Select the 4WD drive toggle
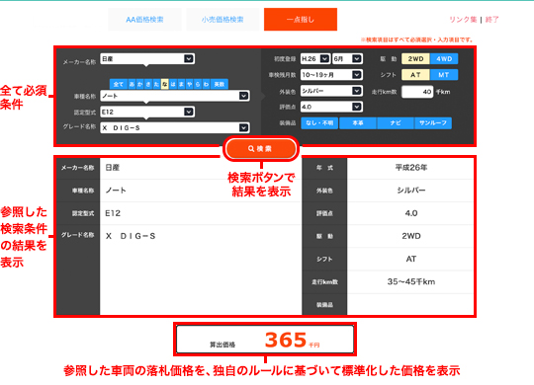Image resolution: width=534 pixels, height=385 pixels. pyautogui.click(x=444, y=59)
